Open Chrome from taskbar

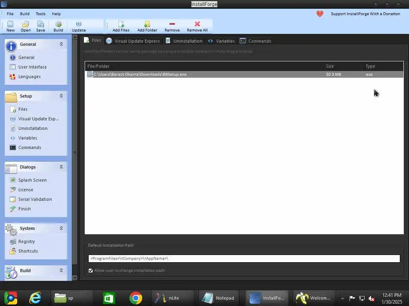coord(136,298)
